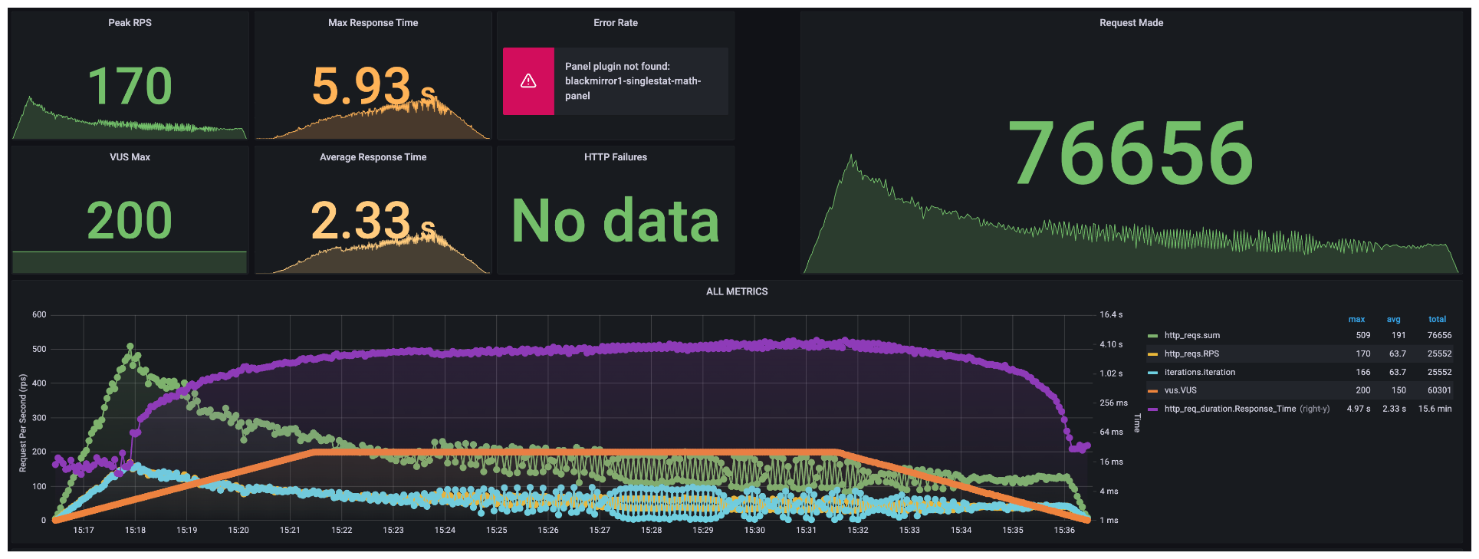Screen dimensions: 1479x559
Task: Sort legend by the total column
Action: 1437,319
